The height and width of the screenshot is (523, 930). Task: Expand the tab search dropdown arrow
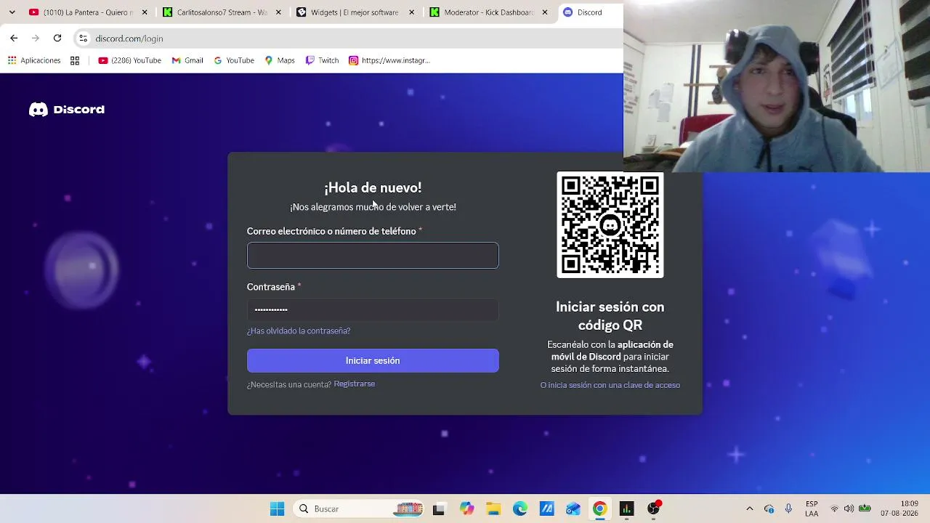pyautogui.click(x=12, y=12)
